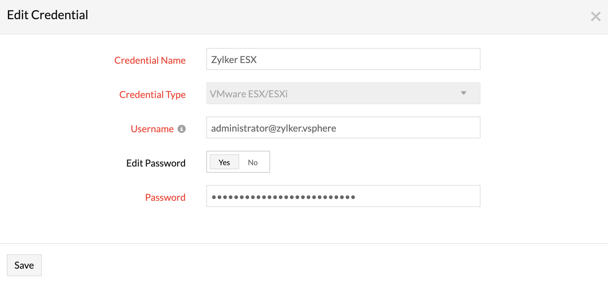608x281 pixels.
Task: Click the Credential Type label
Action: (152, 95)
